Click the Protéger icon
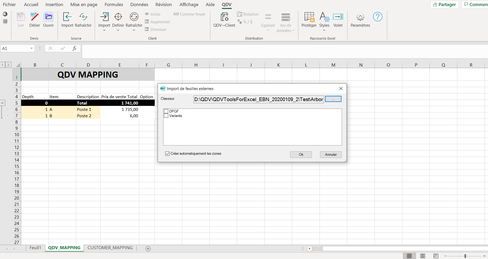This screenshot has height=259, width=488. point(309,17)
